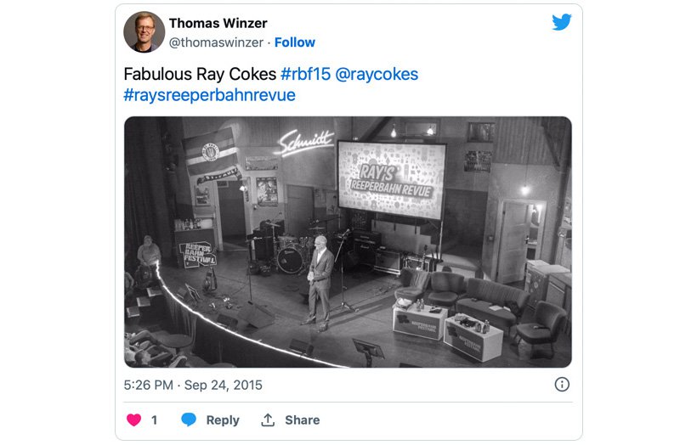The height and width of the screenshot is (445, 697).
Task: Click the Reply label
Action: point(223,420)
